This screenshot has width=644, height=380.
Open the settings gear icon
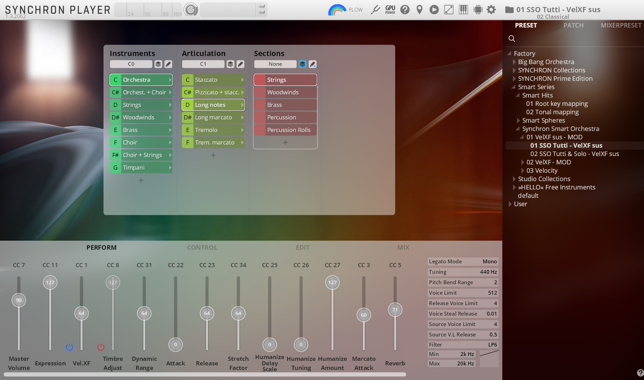(x=491, y=9)
